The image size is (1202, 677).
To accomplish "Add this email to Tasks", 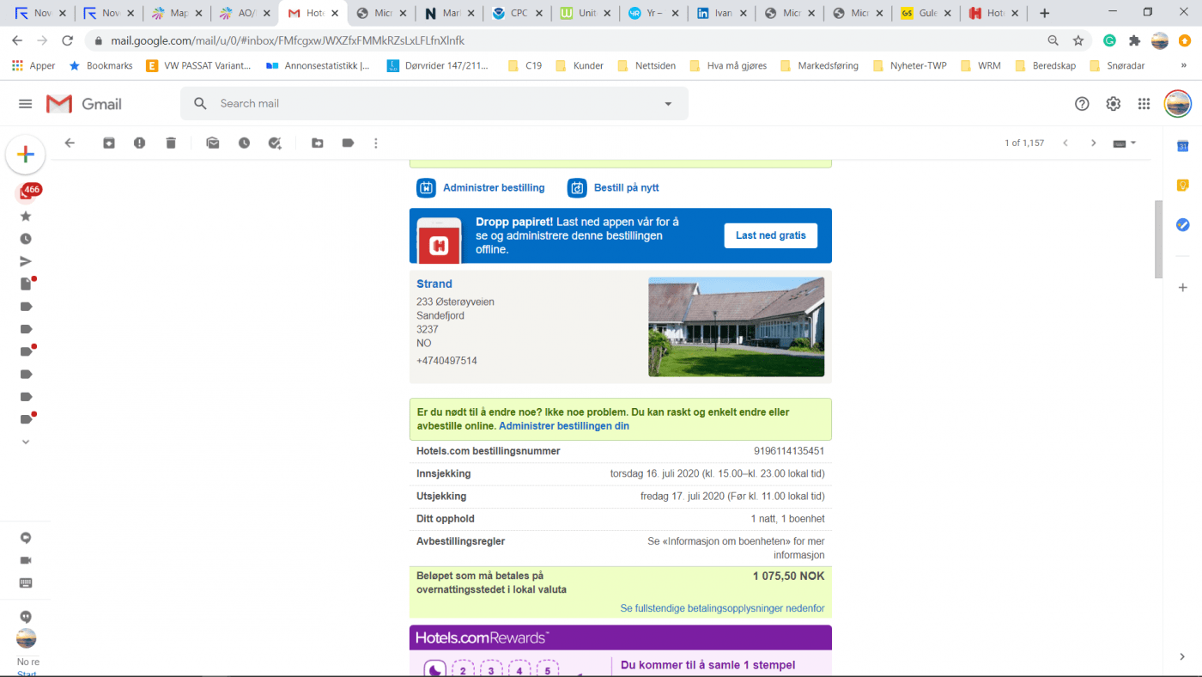I will pyautogui.click(x=275, y=143).
